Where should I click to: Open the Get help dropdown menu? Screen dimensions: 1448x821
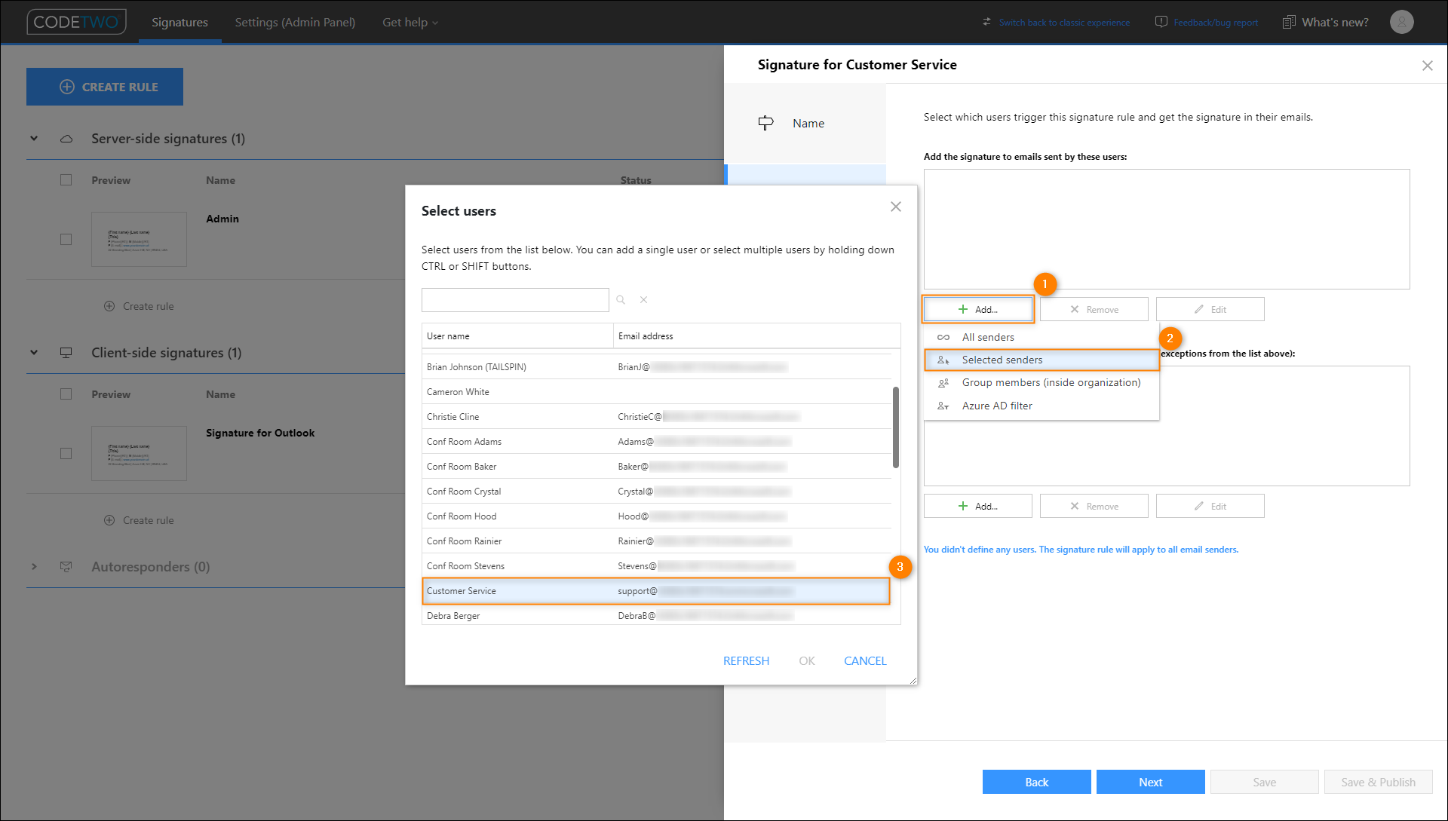410,23
